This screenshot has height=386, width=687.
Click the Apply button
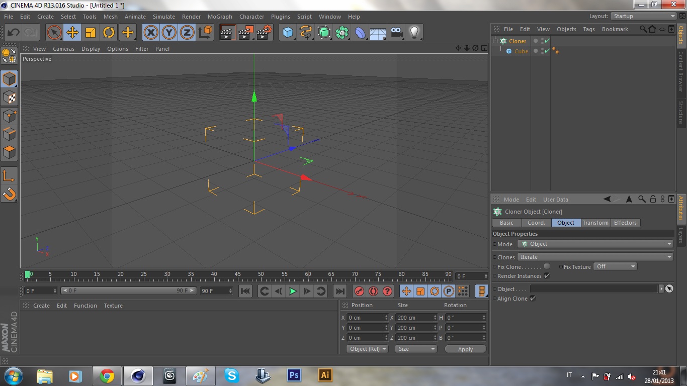(x=465, y=349)
